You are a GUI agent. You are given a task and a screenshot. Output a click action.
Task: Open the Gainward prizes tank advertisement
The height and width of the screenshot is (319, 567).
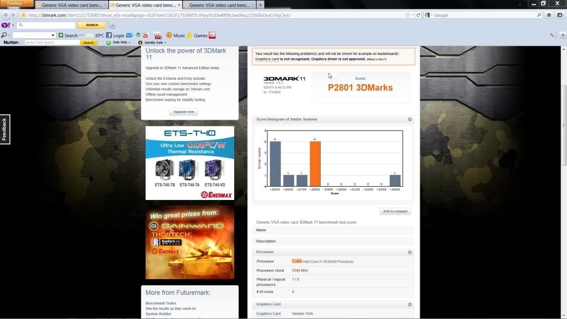pos(189,243)
